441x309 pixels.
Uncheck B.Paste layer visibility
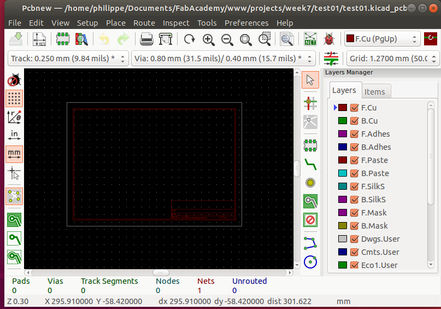tap(354, 173)
